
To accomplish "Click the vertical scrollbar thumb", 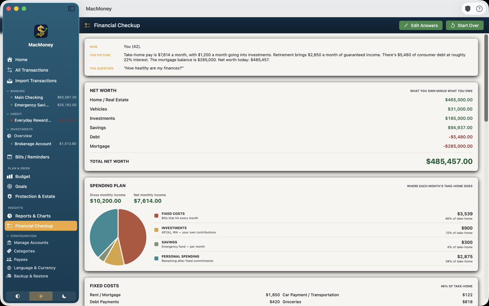I will (486, 78).
